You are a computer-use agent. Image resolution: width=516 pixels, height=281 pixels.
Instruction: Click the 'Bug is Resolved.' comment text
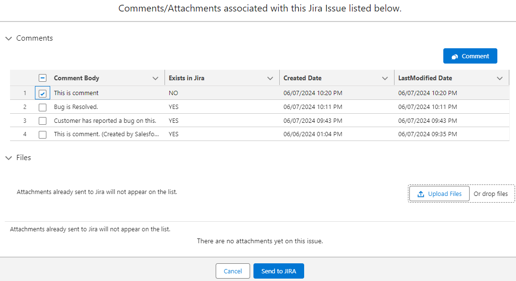(x=76, y=107)
